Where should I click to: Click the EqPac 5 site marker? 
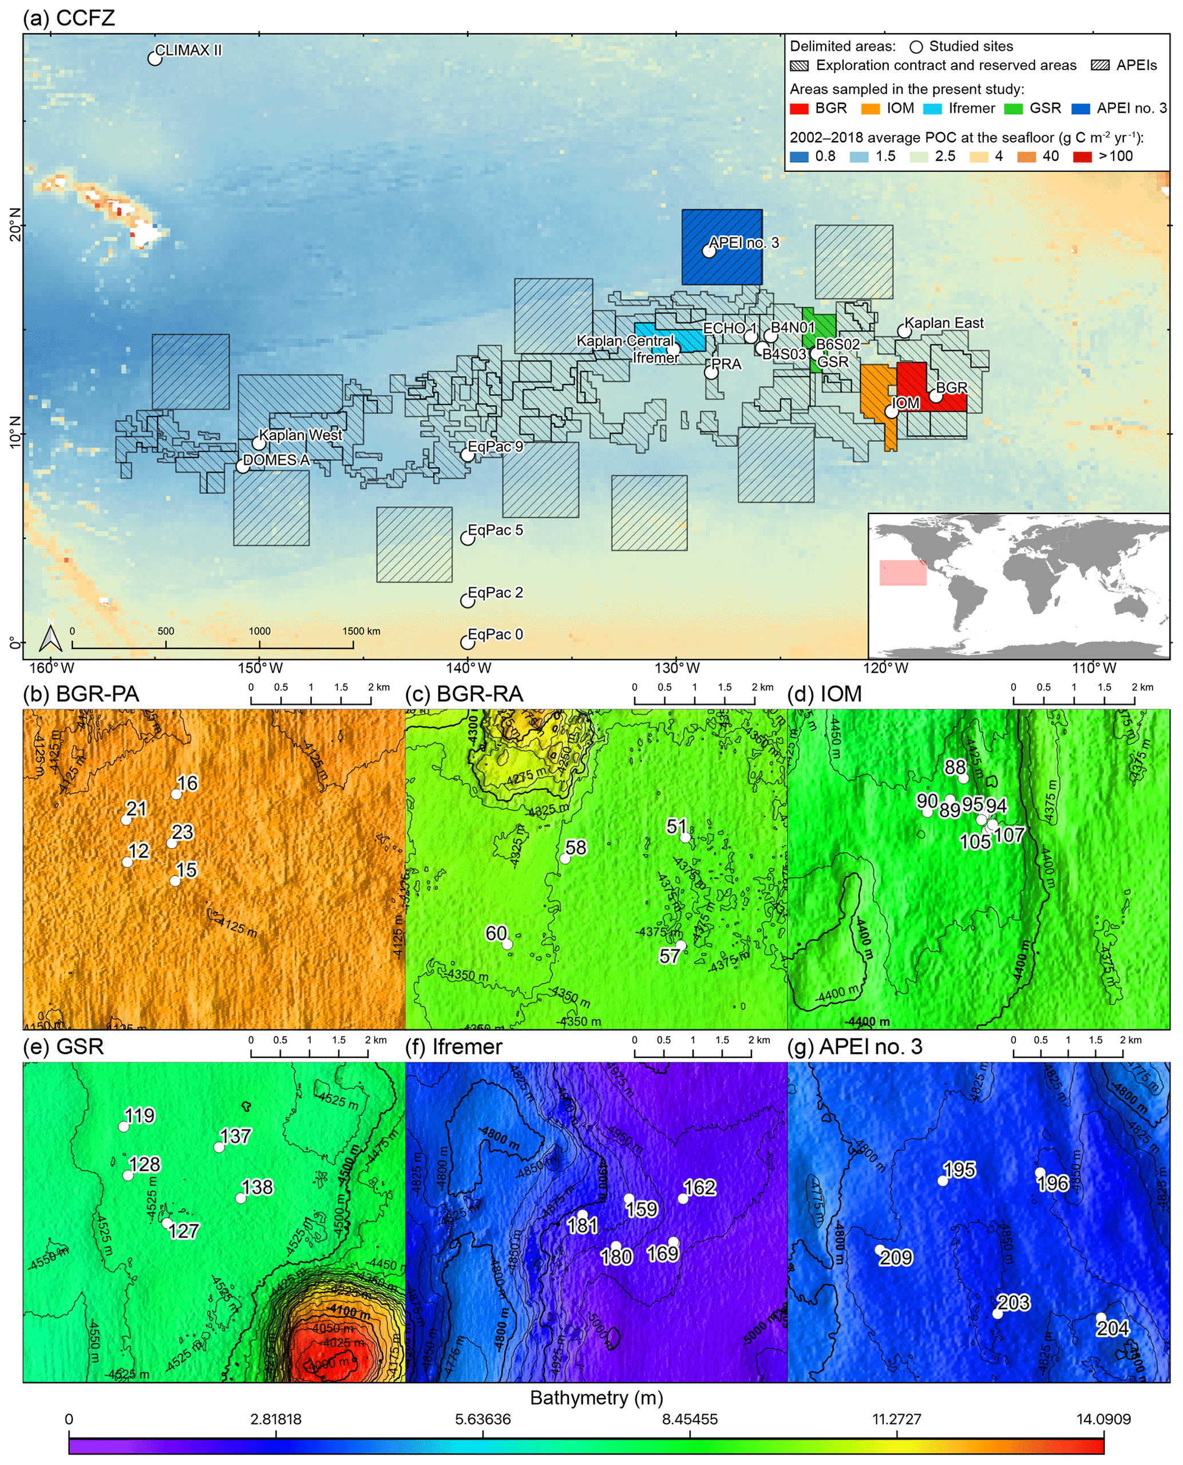(468, 539)
